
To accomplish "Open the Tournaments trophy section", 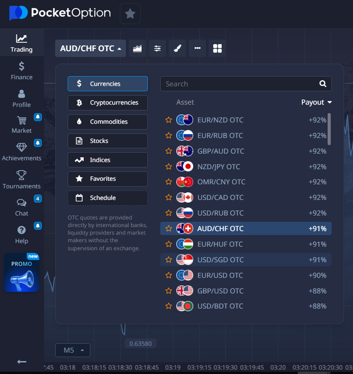I will coord(21,179).
